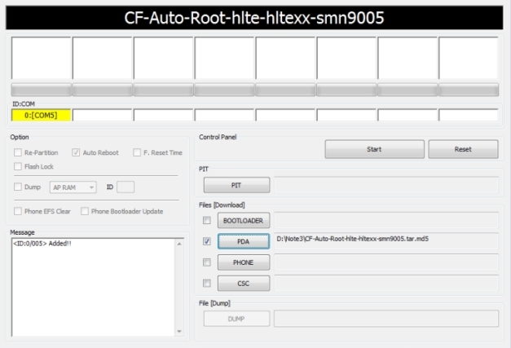Screen dimensions: 511x348
Task: Click the DUMP button
Action: (x=236, y=319)
